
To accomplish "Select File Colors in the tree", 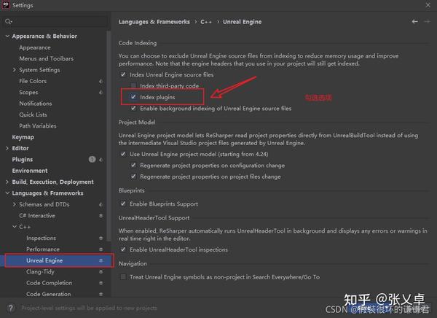I will 33,81.
